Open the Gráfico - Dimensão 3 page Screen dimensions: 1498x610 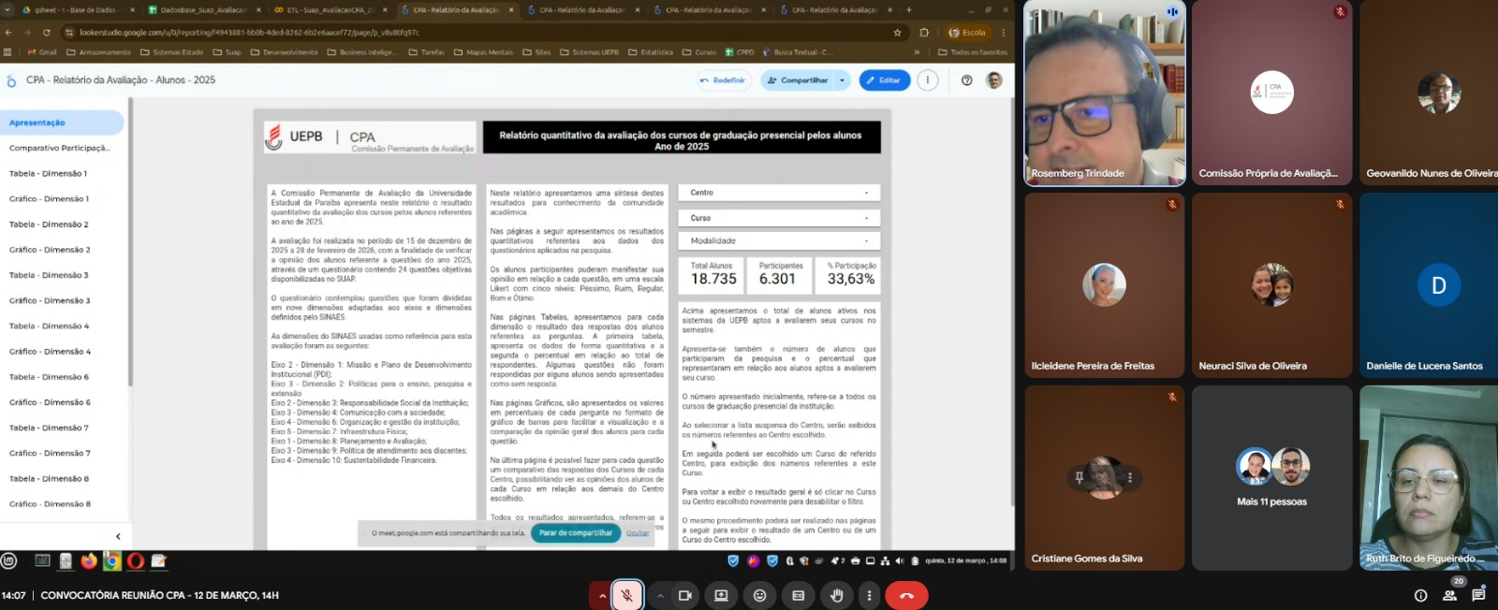tap(50, 300)
